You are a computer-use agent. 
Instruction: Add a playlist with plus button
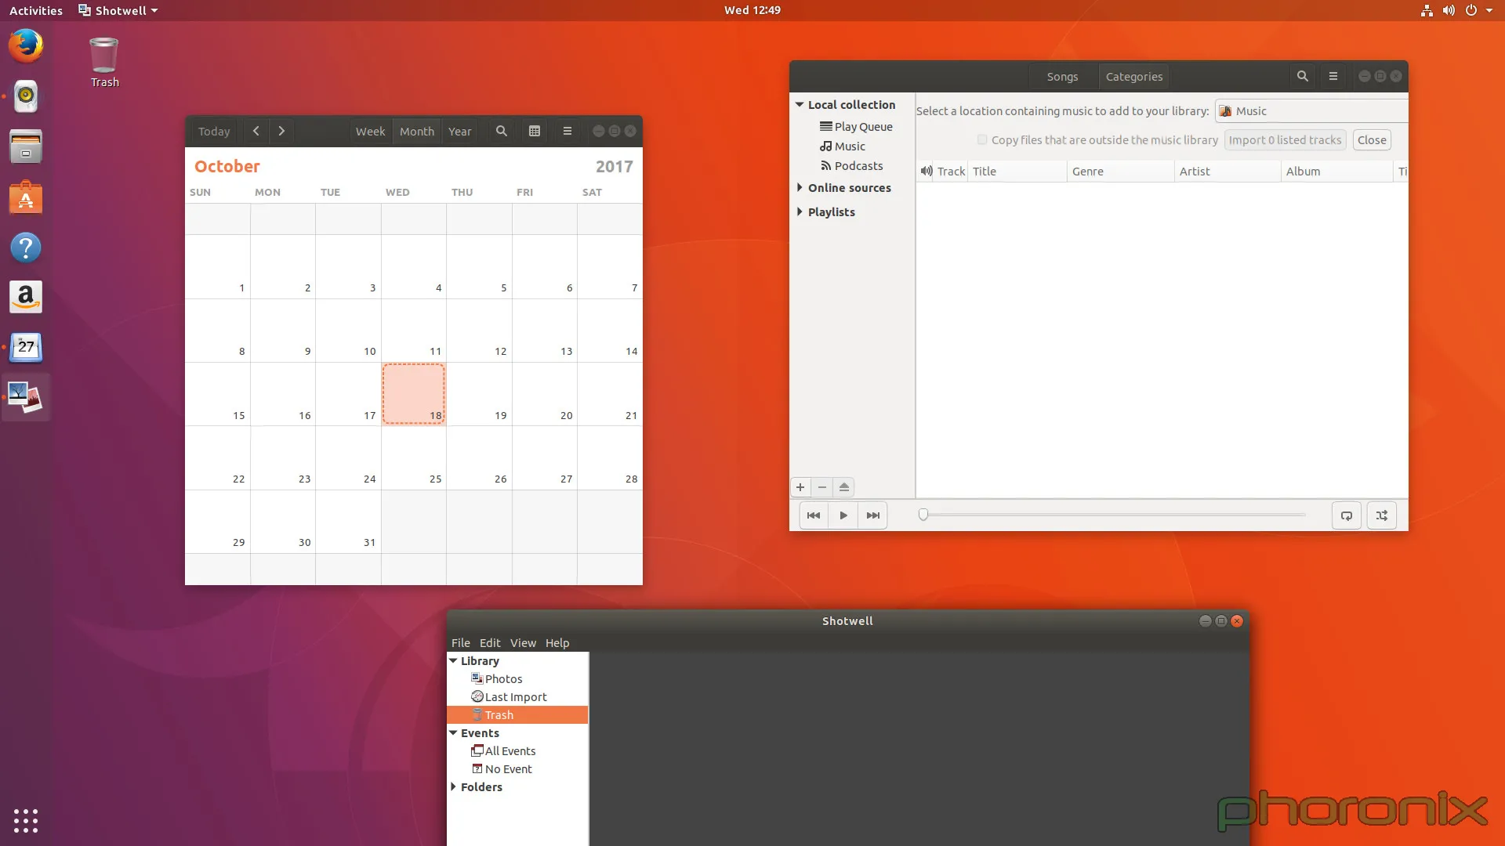pos(800,487)
